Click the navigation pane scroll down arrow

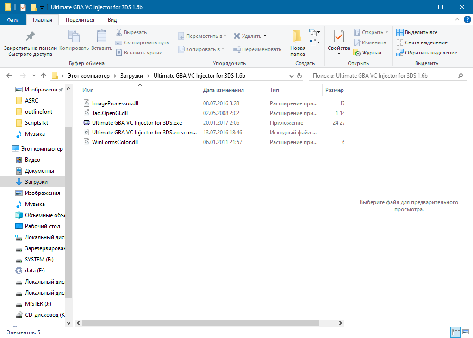[x=69, y=323]
